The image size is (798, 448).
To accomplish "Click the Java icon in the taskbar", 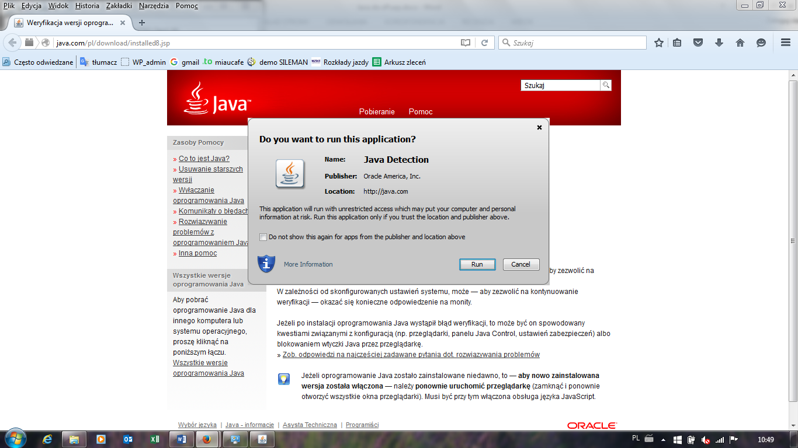I will tap(262, 439).
